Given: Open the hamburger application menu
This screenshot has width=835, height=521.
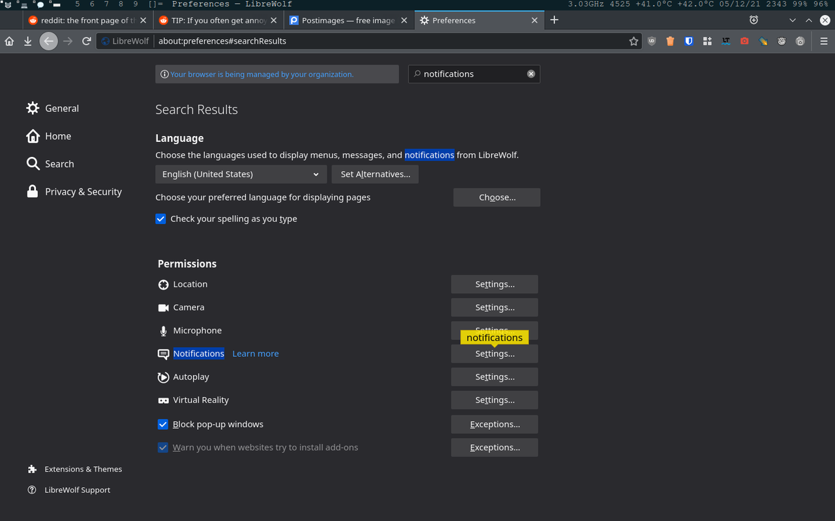Looking at the screenshot, I should [824, 41].
